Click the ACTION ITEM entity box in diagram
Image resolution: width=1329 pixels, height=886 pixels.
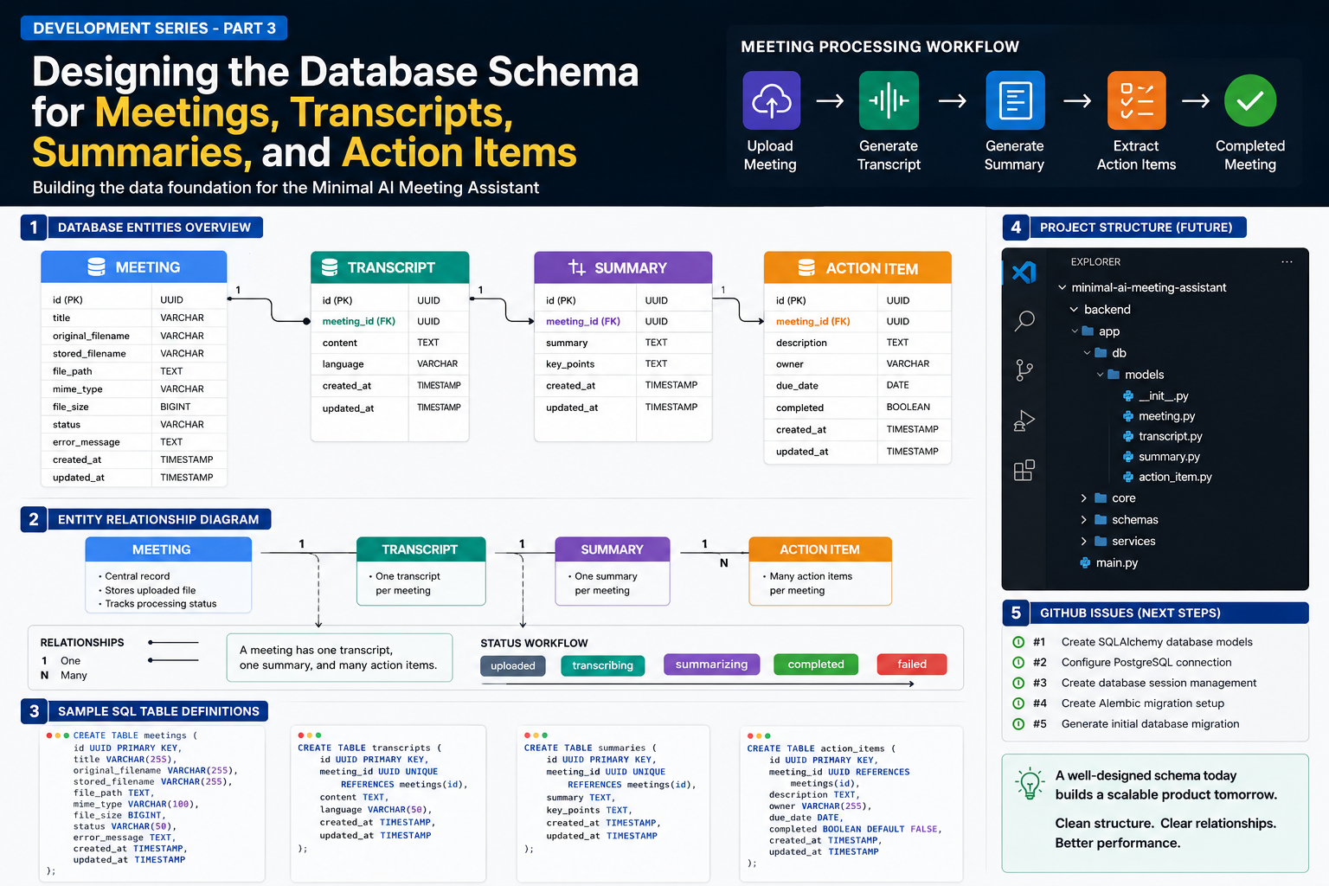819,571
